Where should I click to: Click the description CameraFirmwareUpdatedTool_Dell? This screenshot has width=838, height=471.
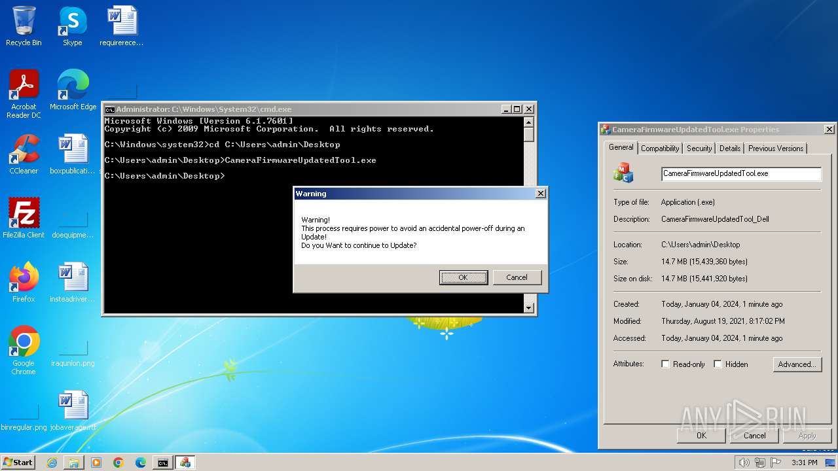[x=715, y=219]
